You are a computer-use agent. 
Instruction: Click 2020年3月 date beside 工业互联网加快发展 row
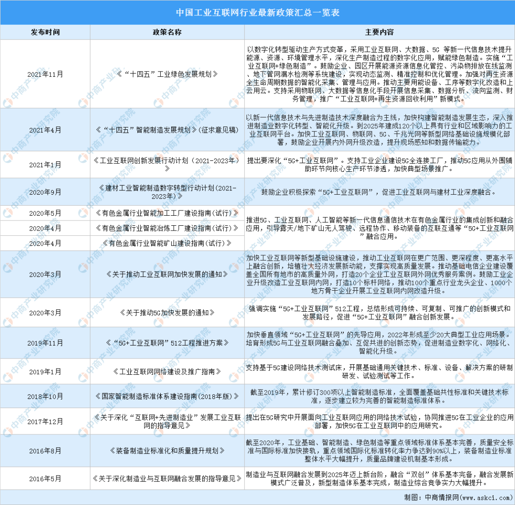45,274
